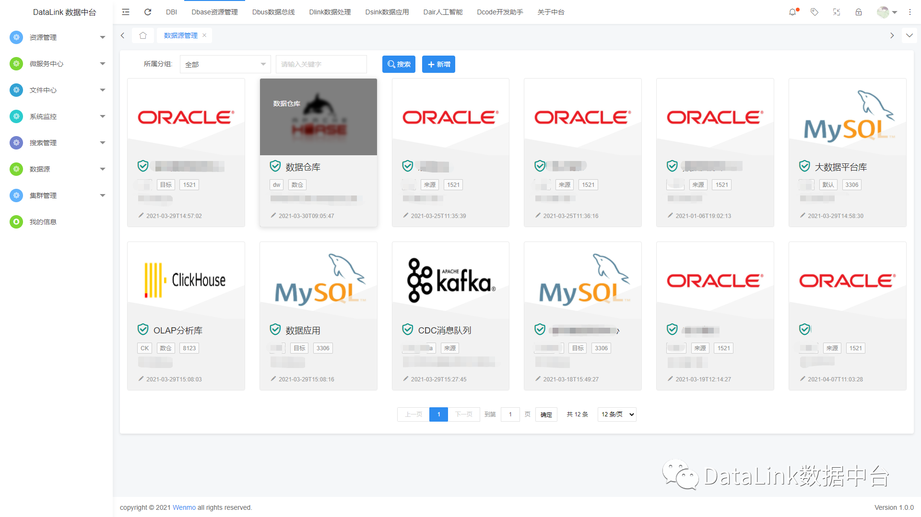Expand the 搜索管理 menu arrow
Screen dimensions: 921x517
(x=102, y=143)
